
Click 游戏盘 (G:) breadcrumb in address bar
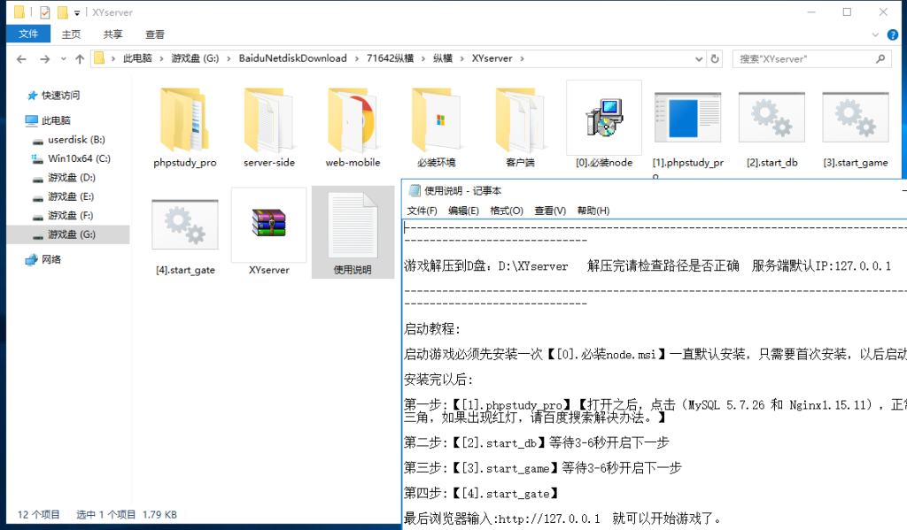click(x=195, y=58)
